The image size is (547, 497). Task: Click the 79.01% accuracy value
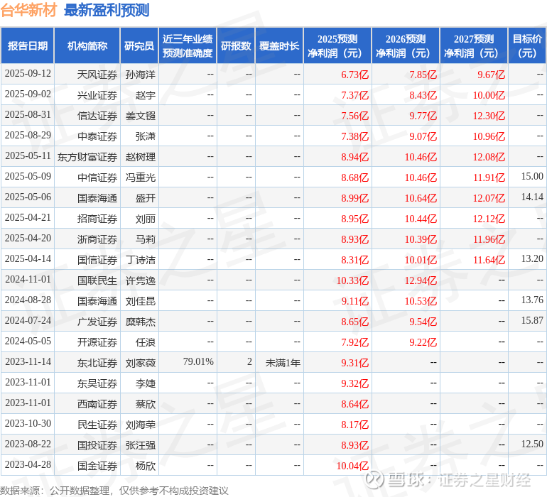pos(198,361)
